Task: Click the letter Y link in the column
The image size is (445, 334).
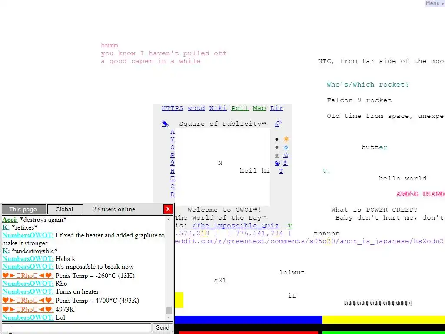Action: 172,140
